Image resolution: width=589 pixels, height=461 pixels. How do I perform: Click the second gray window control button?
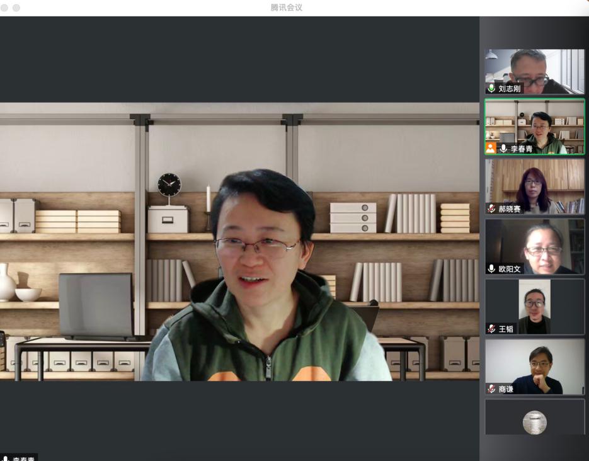[16, 8]
